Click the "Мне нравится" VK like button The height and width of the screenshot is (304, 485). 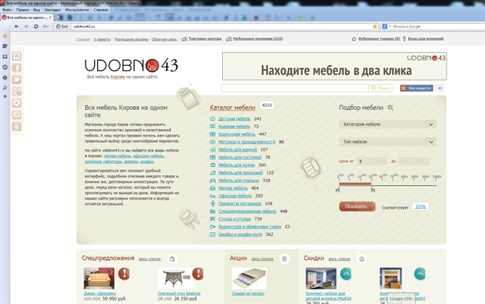(x=416, y=89)
